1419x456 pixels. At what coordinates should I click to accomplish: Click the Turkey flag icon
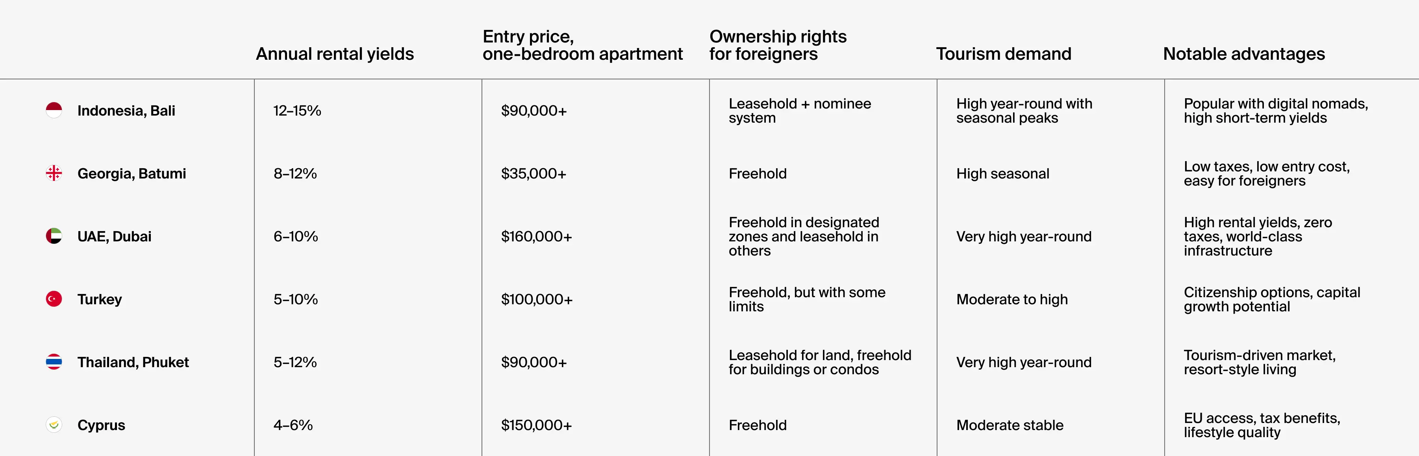click(x=54, y=299)
